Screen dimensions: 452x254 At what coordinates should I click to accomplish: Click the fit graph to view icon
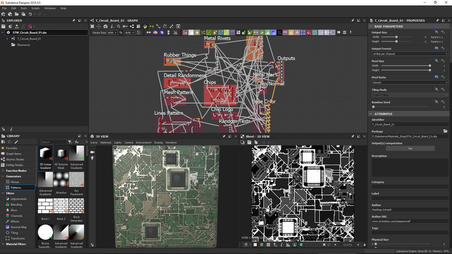coord(92,26)
